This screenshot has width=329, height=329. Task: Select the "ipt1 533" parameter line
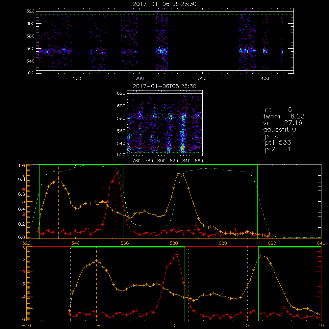(277, 143)
